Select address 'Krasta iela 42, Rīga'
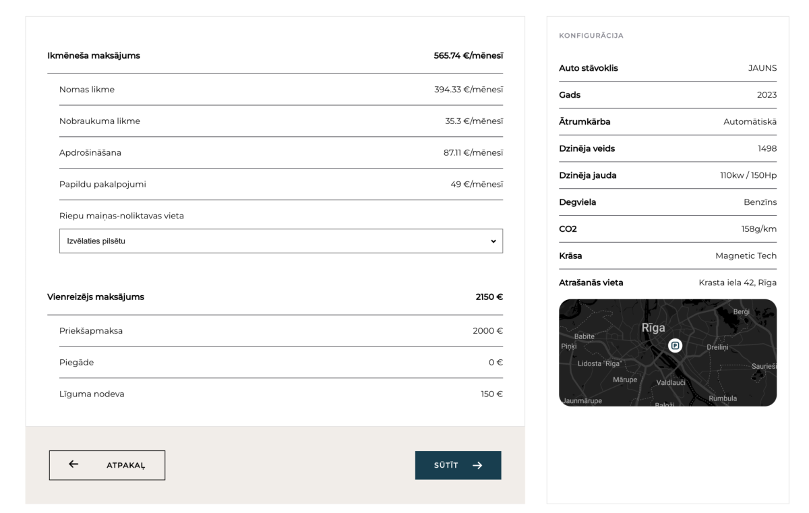Screen dimensions: 809x513 coord(738,282)
